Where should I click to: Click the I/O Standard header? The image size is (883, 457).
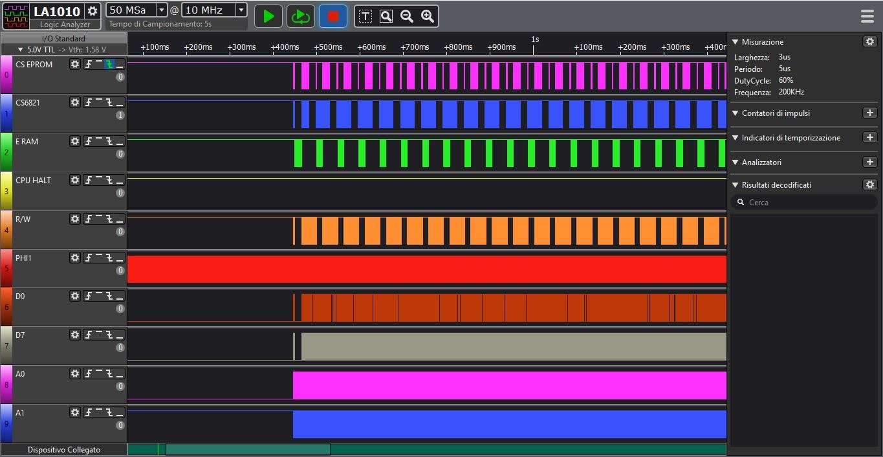point(63,38)
